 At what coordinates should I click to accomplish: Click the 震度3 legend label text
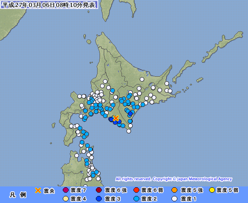click(112, 199)
